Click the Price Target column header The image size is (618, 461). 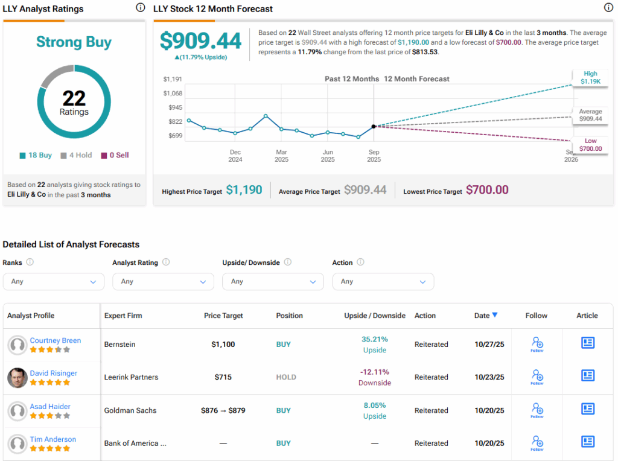point(223,316)
